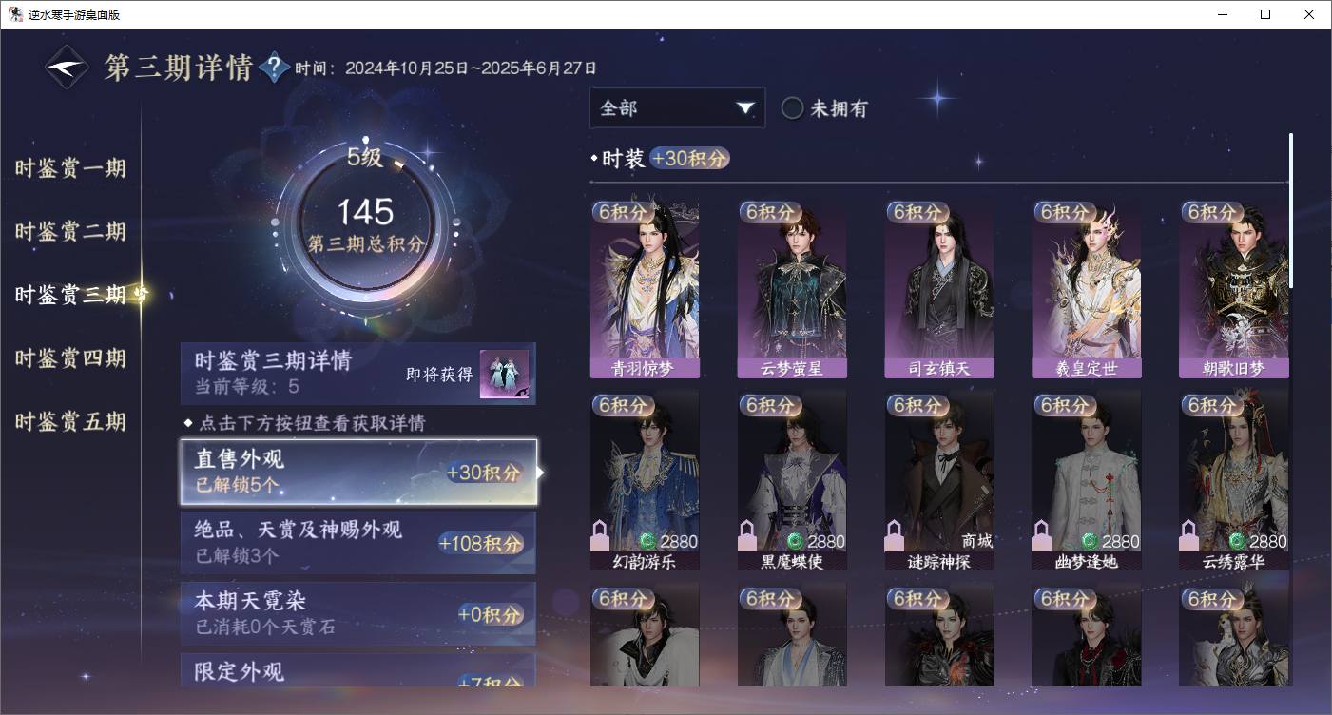Expand 绝品、天赏及神赐外观 entry

tap(358, 542)
